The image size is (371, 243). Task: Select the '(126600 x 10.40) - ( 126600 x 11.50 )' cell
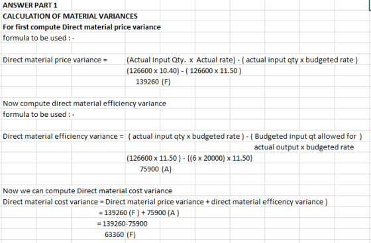click(x=184, y=71)
